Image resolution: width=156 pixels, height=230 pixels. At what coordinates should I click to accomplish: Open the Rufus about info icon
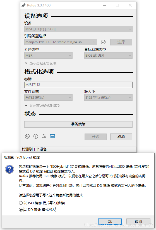tap(36, 136)
